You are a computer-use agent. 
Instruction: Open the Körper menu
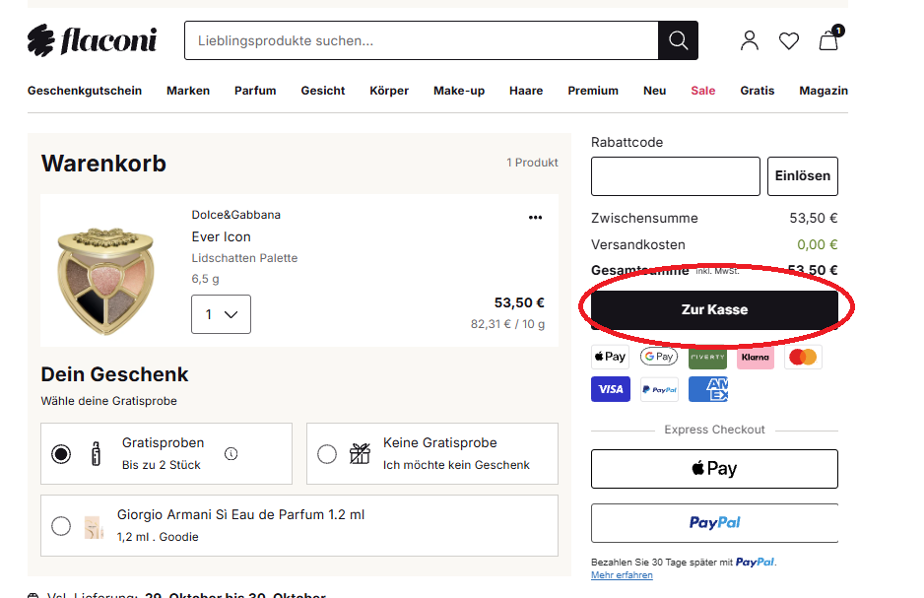point(389,91)
